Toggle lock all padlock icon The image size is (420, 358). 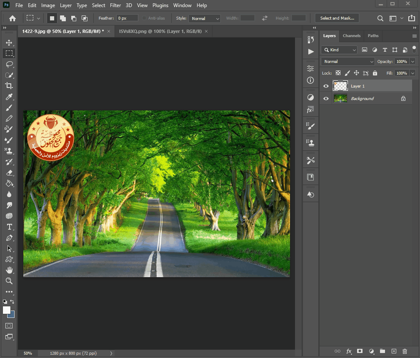[375, 73]
